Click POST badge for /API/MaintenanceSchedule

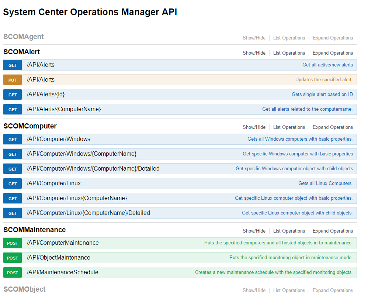coord(13,273)
